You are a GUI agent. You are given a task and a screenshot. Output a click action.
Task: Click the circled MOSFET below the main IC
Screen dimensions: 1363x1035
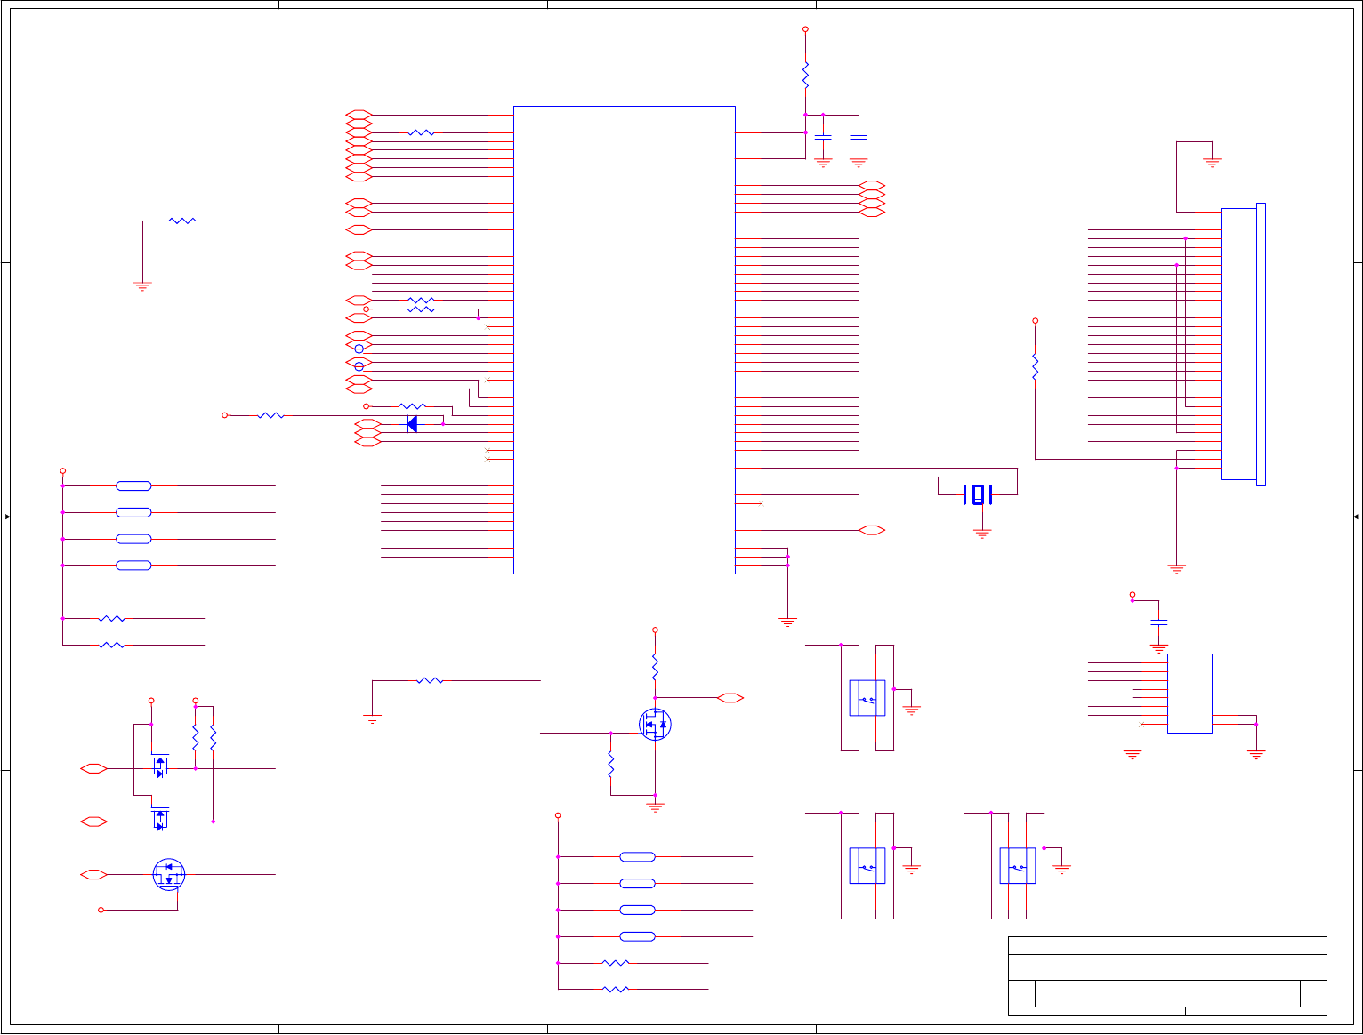point(655,725)
